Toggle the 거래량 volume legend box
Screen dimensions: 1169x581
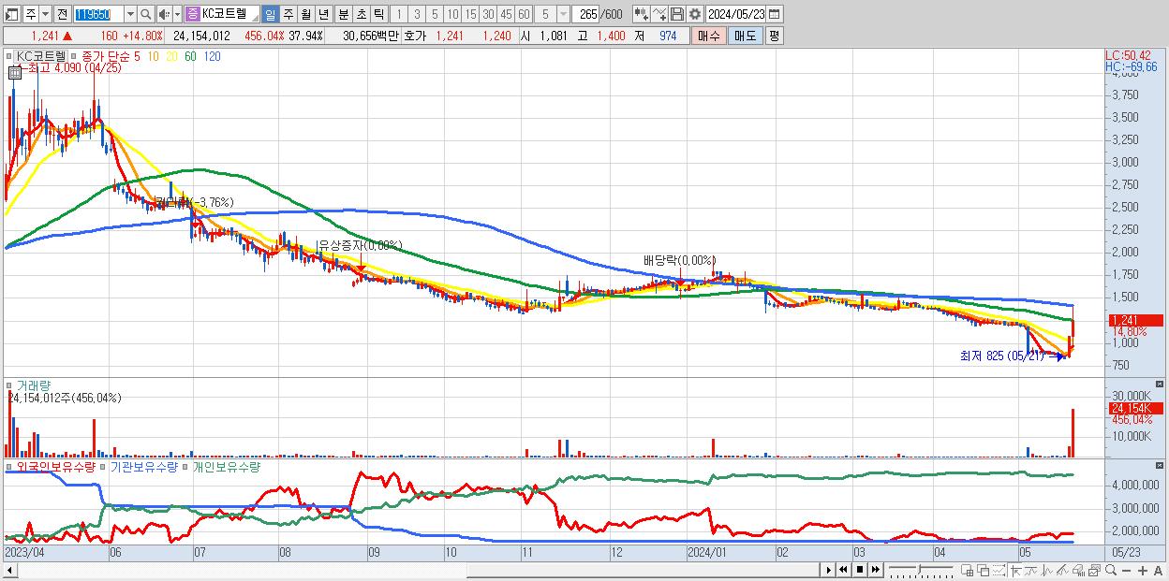pyautogui.click(x=10, y=385)
